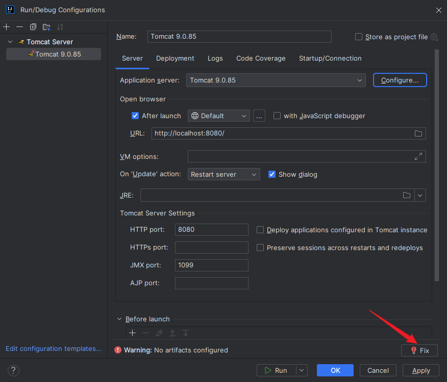This screenshot has width=447, height=382.
Task: Remove the selected configuration with the minus icon
Action: (20, 27)
